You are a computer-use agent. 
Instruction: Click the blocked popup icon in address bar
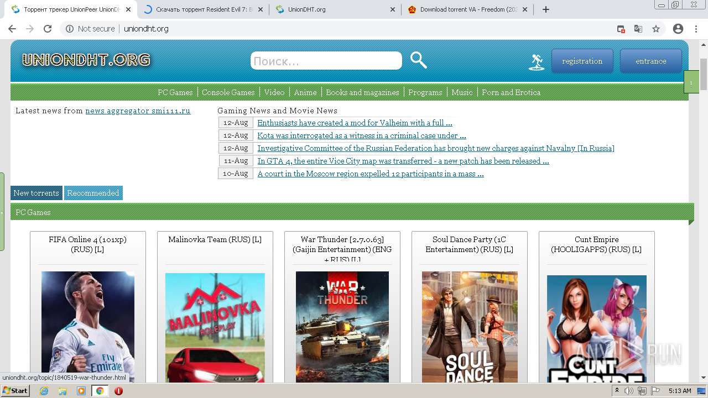point(621,29)
